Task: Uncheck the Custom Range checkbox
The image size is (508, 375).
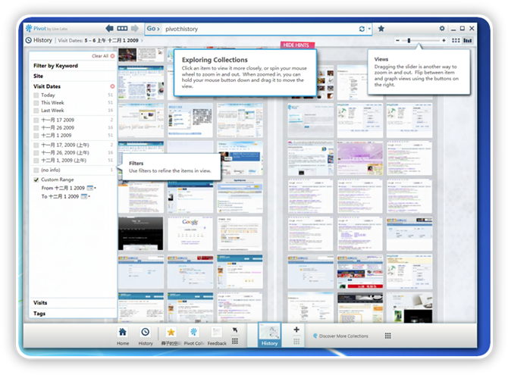Action: click(36, 180)
